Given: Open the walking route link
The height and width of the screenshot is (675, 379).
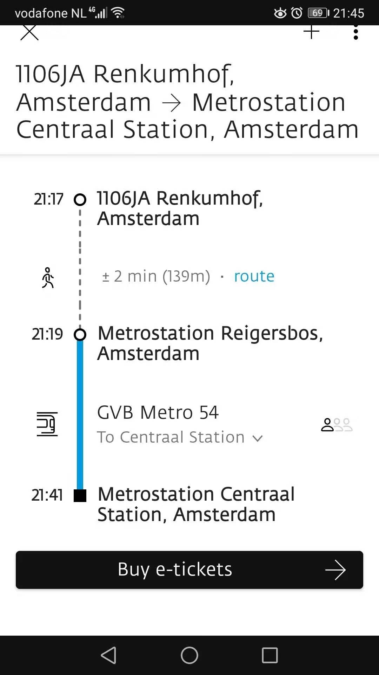Looking at the screenshot, I should point(254,276).
